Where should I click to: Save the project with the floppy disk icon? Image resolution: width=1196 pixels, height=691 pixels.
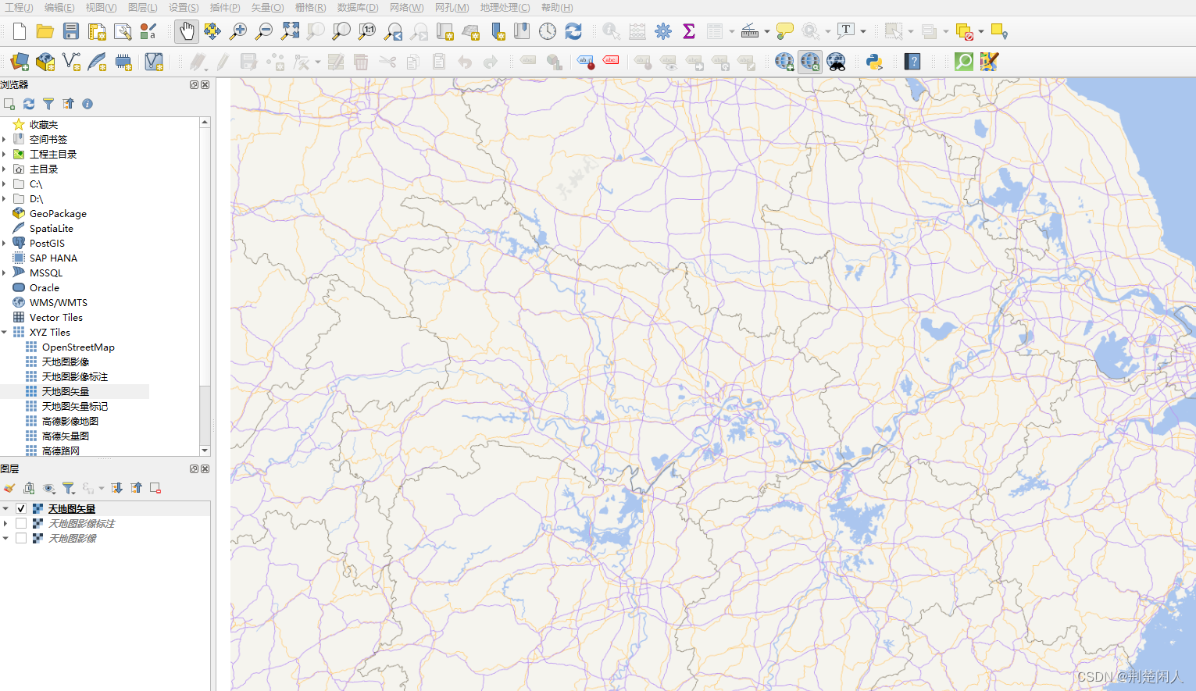[71, 31]
